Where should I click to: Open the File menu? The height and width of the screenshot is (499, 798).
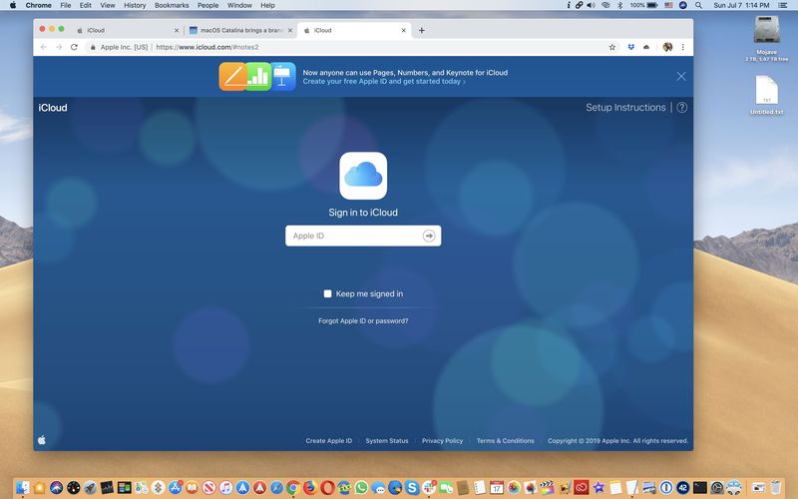[x=66, y=5]
